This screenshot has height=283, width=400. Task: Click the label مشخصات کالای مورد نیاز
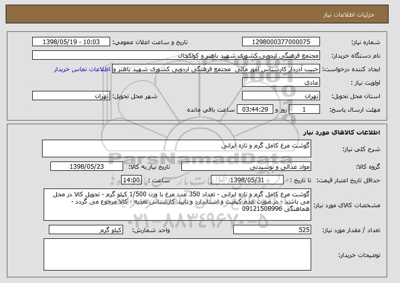tap(347, 205)
